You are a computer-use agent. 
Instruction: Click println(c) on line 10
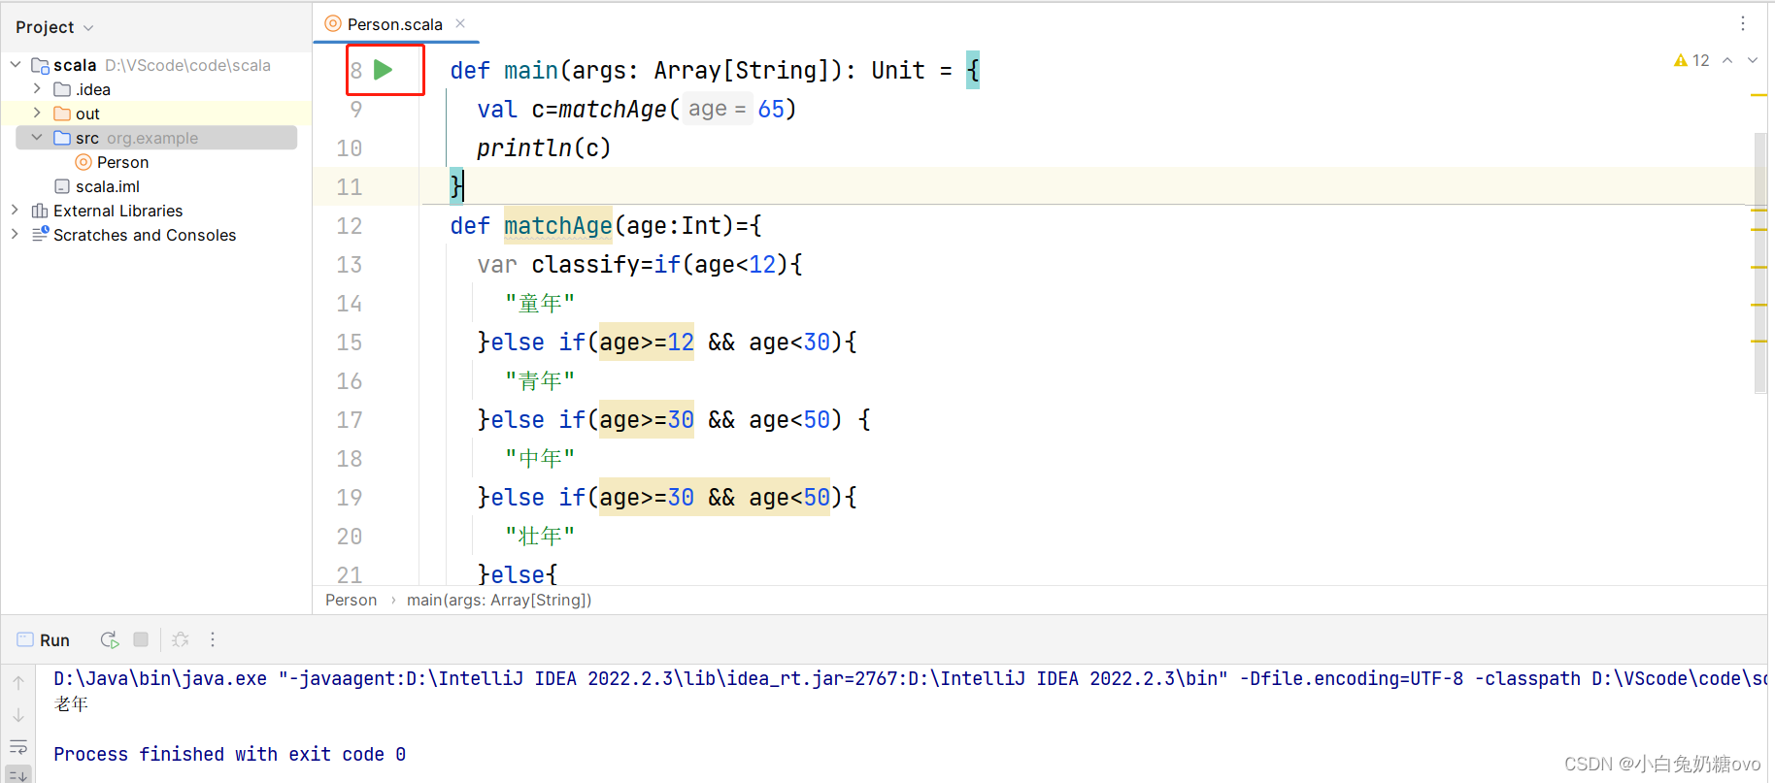click(544, 147)
